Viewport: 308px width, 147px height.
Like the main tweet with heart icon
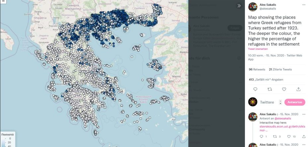tap(284, 89)
